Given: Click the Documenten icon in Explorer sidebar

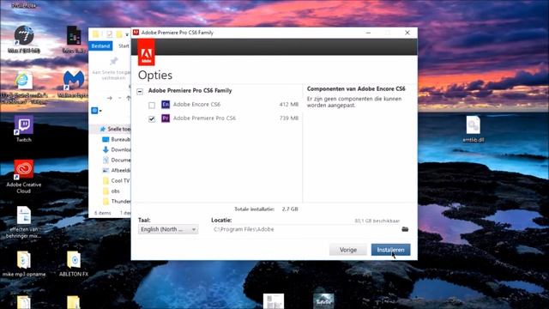Looking at the screenshot, I should point(106,160).
